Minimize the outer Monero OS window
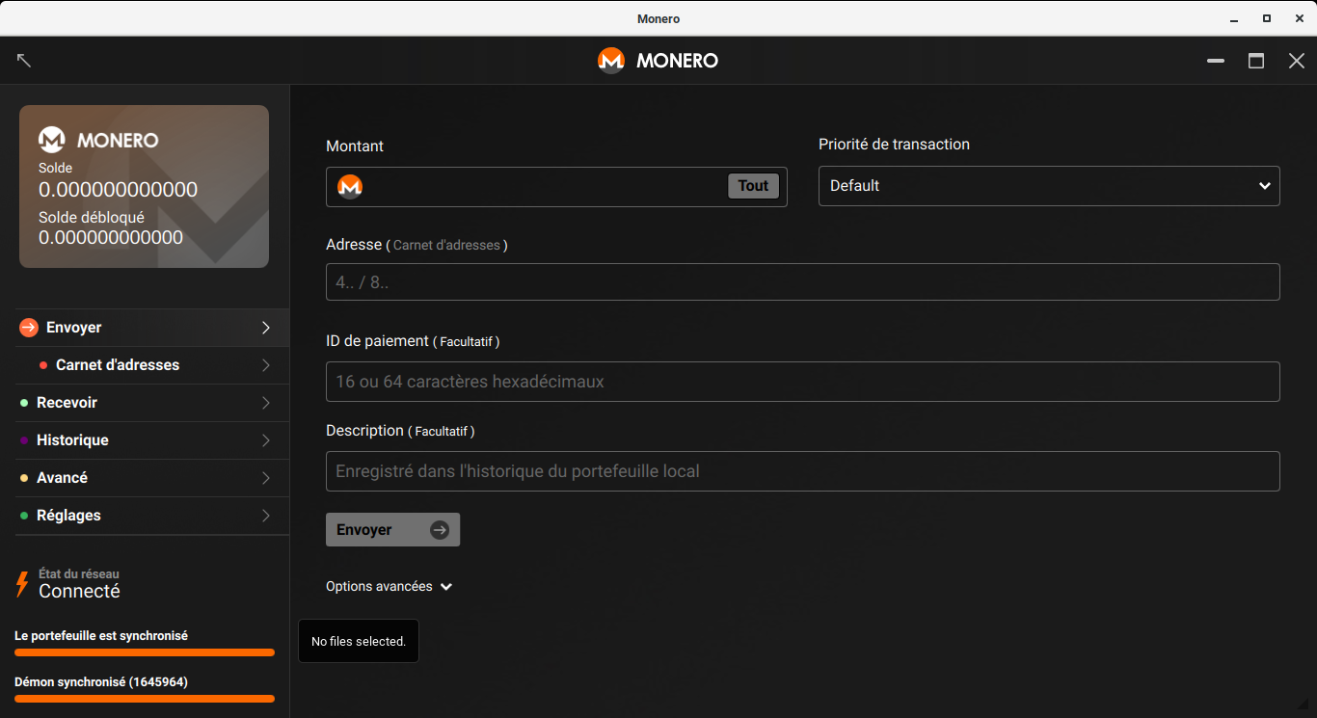Viewport: 1317px width, 718px height. point(1235,18)
